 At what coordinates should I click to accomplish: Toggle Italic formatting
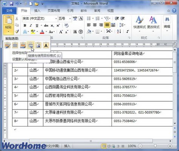click(x=31, y=26)
